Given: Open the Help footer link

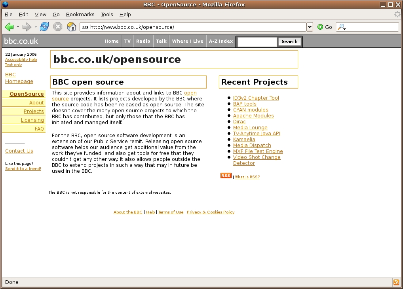Looking at the screenshot, I should click(x=150, y=212).
